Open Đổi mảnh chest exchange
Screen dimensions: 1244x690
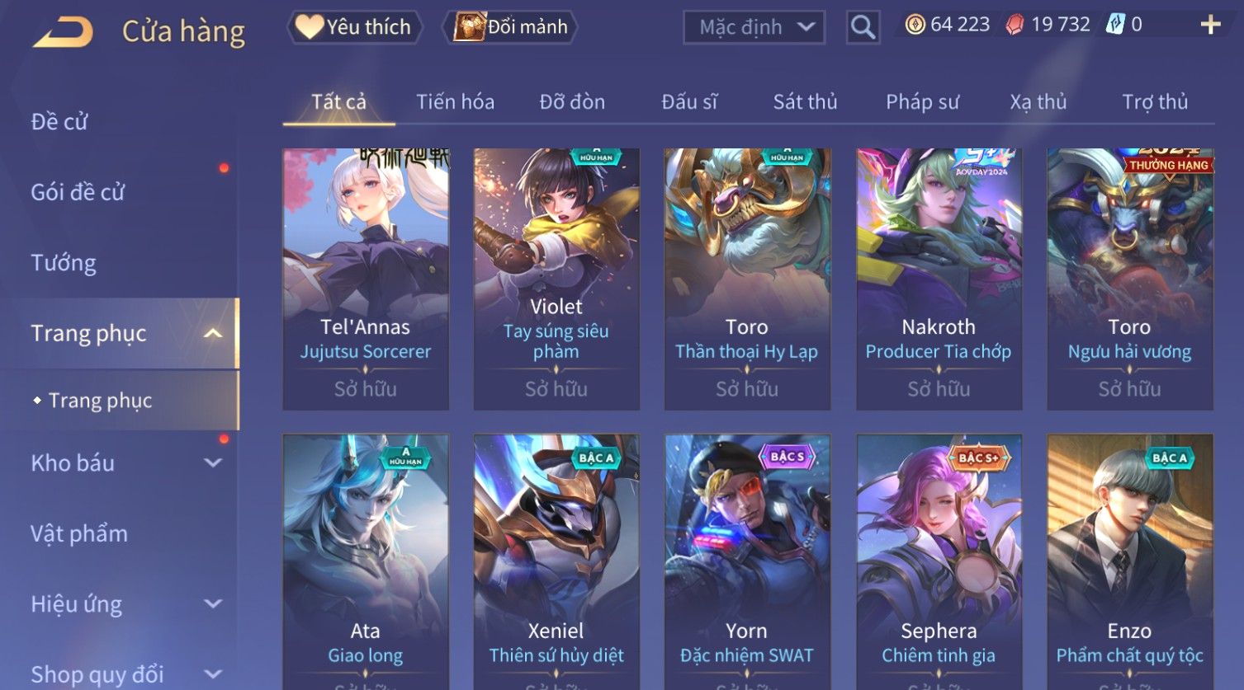(x=510, y=27)
